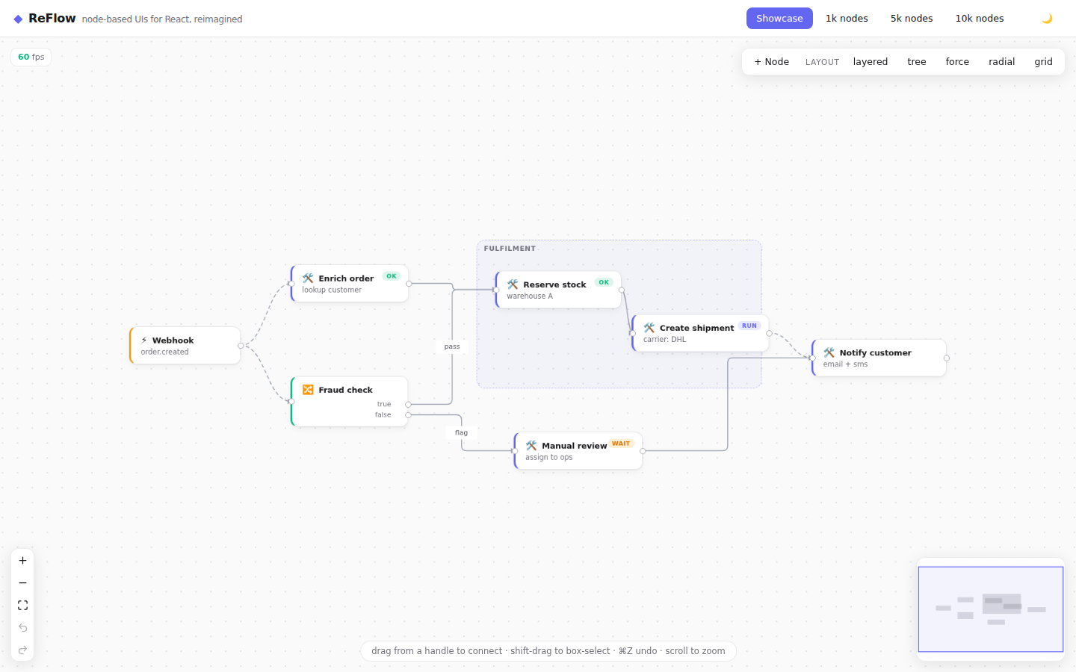The width and height of the screenshot is (1076, 672).
Task: Open the Showcase demo tab
Action: point(779,19)
